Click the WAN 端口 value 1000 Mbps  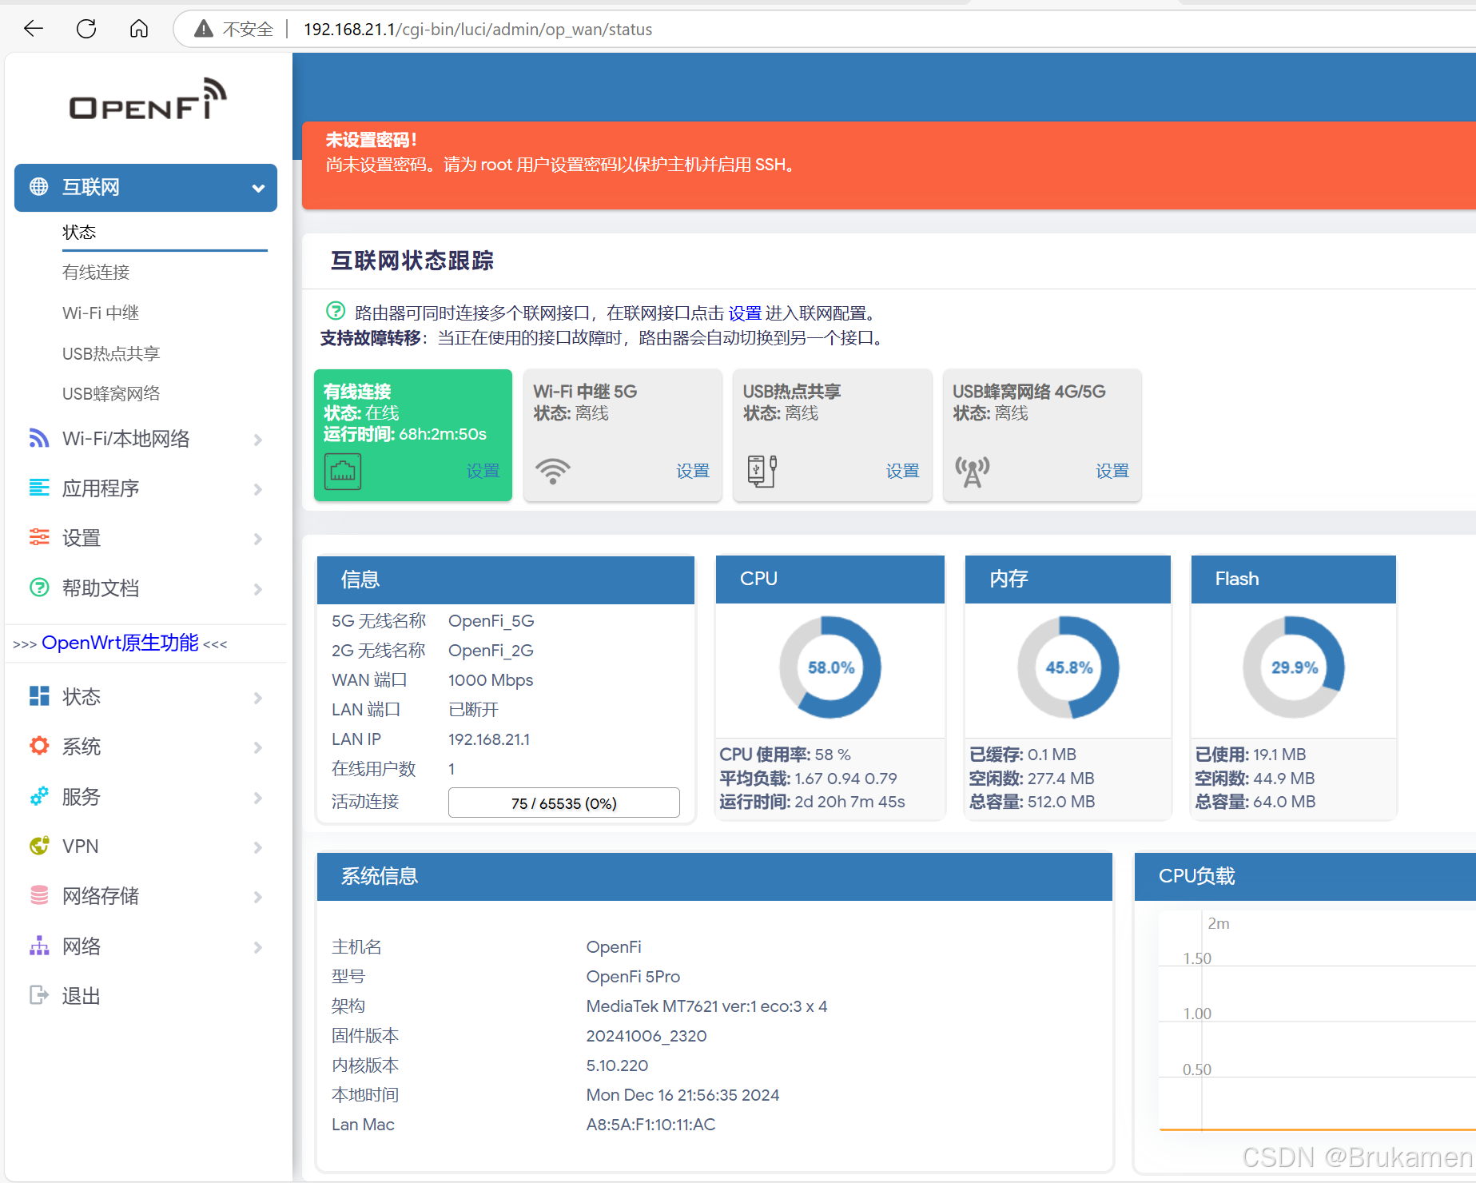pyautogui.click(x=491, y=680)
